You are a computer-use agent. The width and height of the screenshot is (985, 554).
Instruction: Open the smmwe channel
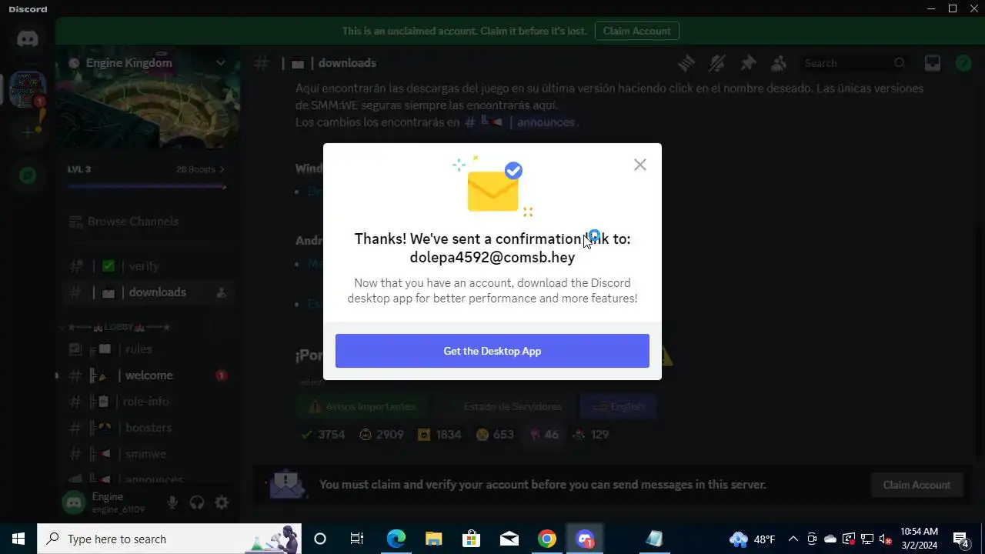tap(147, 454)
